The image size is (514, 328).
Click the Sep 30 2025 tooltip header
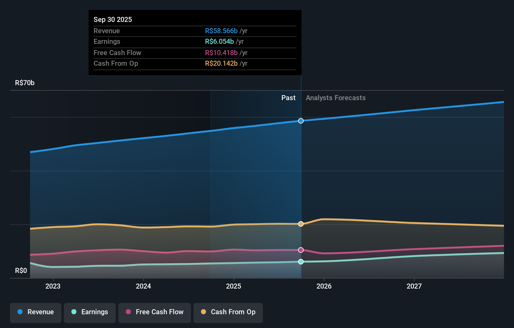[x=113, y=19]
